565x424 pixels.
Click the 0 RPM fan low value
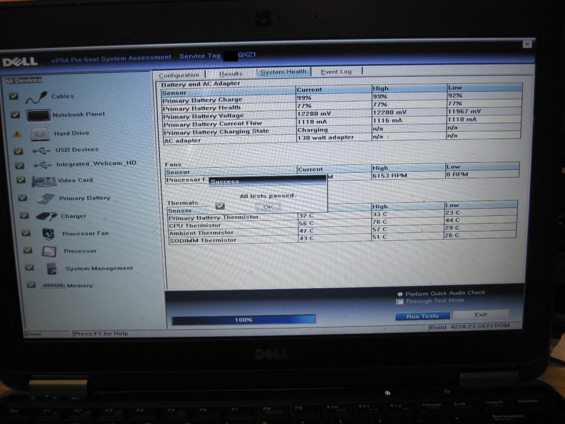pos(457,174)
